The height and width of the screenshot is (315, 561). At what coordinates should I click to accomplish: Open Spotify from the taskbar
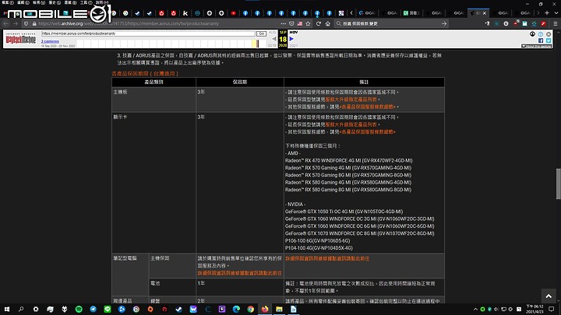[x=79, y=310]
